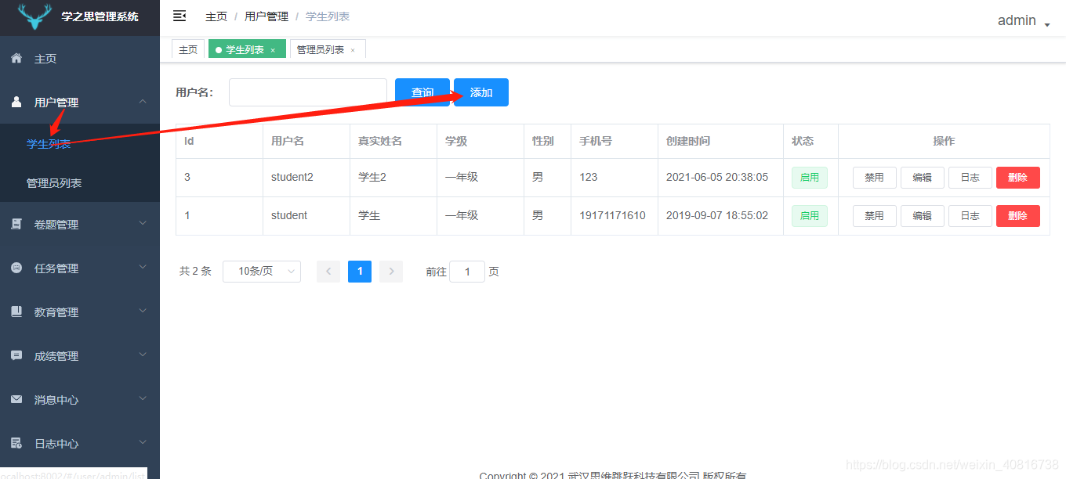Click the 日志中心 log icon
The width and height of the screenshot is (1066, 479).
tap(16, 443)
